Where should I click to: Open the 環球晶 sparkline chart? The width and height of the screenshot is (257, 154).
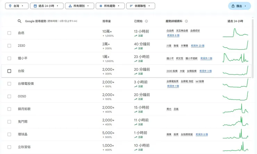pos(235,134)
